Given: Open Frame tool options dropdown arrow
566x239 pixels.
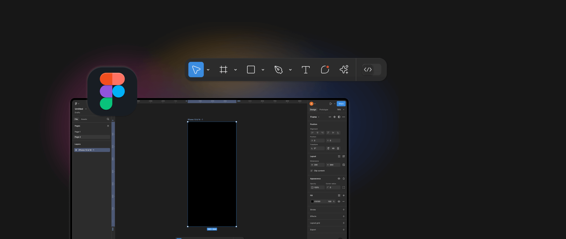Looking at the screenshot, I should tap(235, 70).
